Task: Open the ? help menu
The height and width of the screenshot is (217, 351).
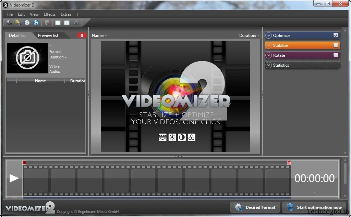Action: [77, 14]
